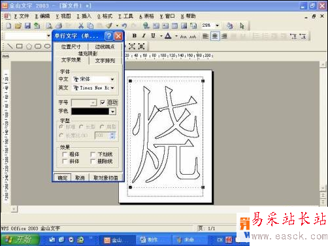
Task: Open the 格式 menu
Action: (105, 16)
